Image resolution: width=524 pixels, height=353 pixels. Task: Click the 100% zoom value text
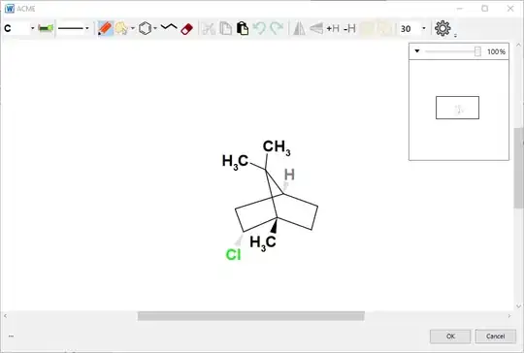[496, 51]
